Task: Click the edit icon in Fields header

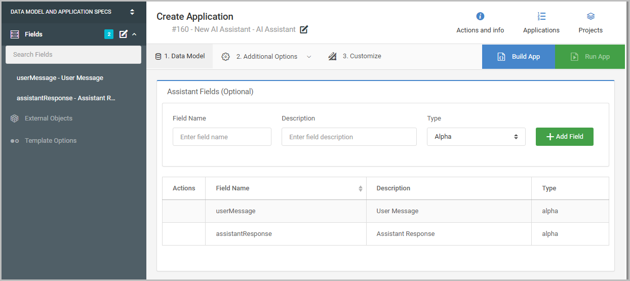Action: 123,34
